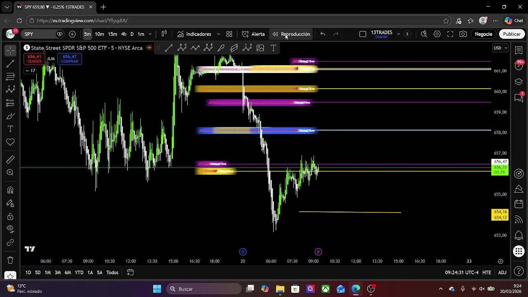Select the arrow drawing tool in favorites bar
This screenshot has width=528, height=297.
click(x=221, y=48)
